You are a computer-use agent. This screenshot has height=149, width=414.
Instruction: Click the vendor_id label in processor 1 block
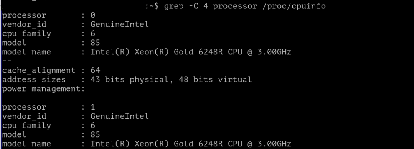tap(24, 116)
